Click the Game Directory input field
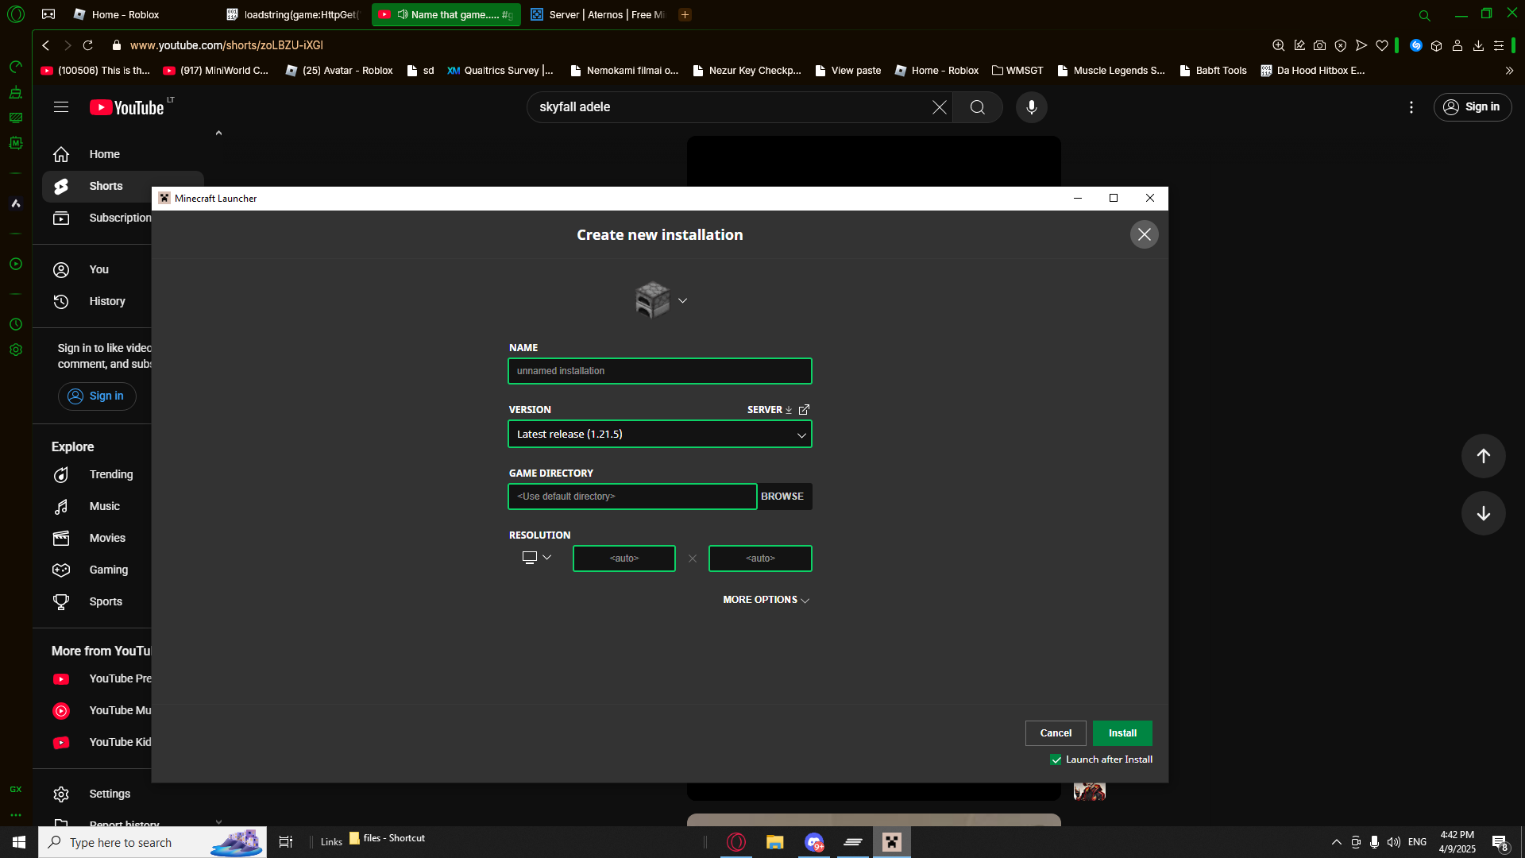 (x=632, y=497)
